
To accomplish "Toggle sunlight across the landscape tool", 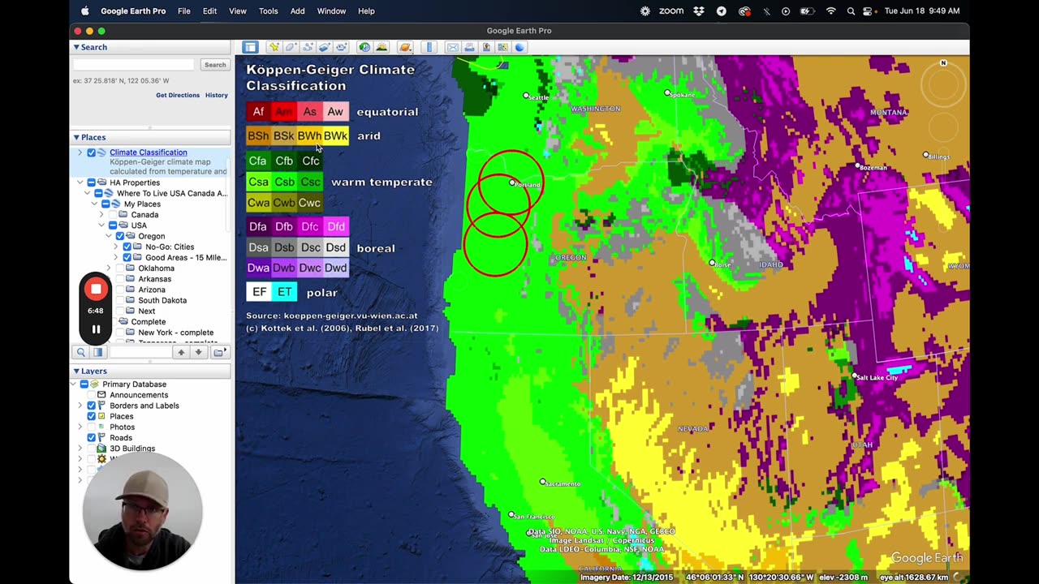I will tap(382, 47).
